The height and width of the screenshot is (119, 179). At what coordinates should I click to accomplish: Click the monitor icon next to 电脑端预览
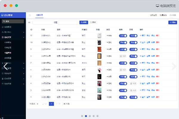[158, 6]
